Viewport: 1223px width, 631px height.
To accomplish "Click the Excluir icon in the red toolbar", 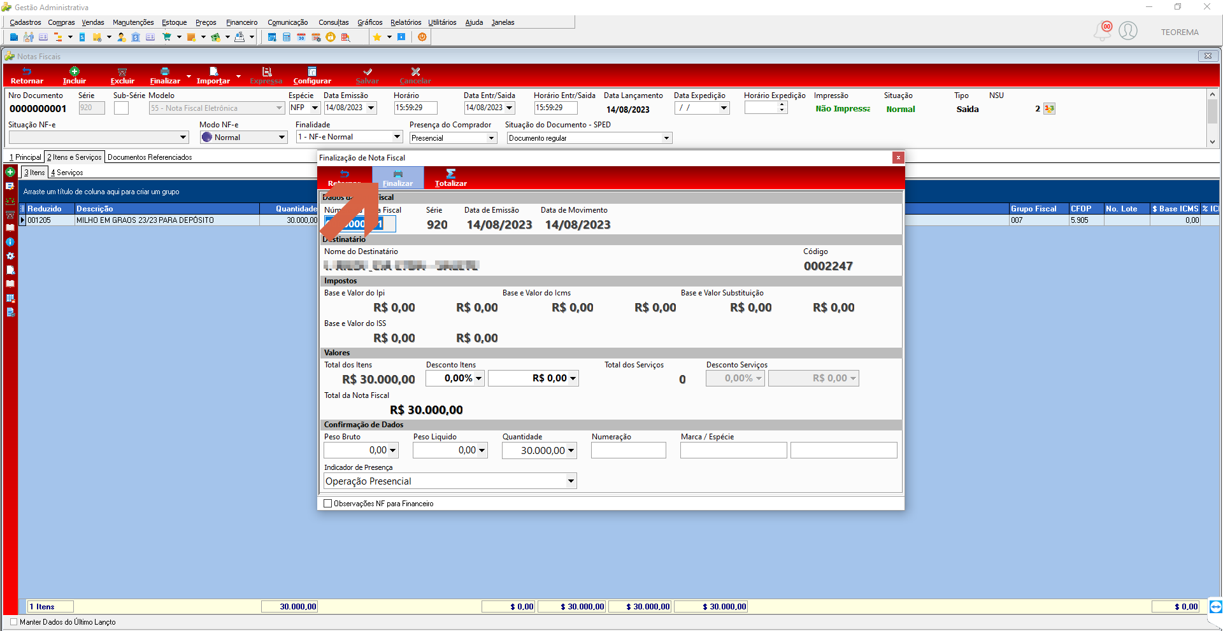I will [122, 71].
